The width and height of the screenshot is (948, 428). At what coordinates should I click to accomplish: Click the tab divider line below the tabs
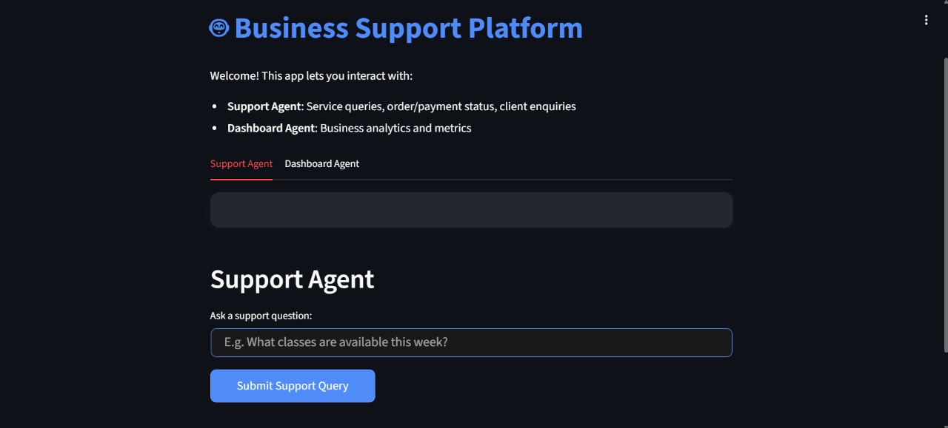[x=518, y=178]
